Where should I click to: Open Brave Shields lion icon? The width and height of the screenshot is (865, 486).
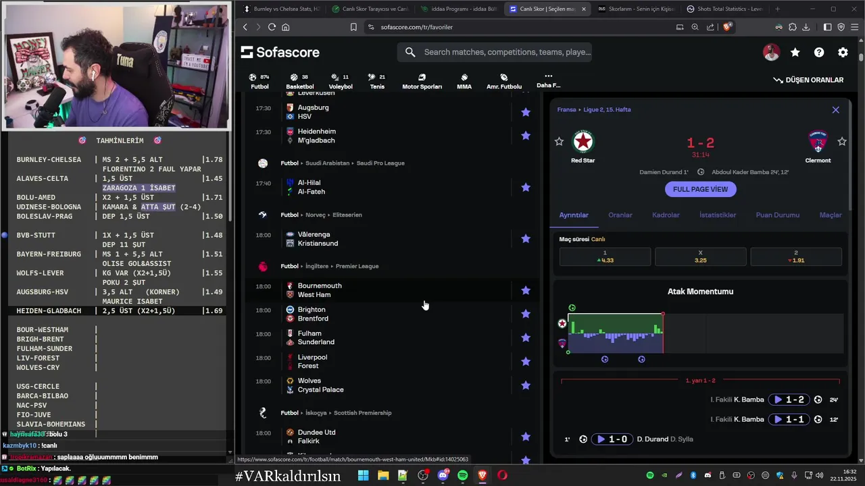pos(728,27)
